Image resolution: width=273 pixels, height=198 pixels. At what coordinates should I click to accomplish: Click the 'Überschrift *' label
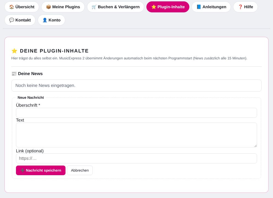pyautogui.click(x=28, y=105)
